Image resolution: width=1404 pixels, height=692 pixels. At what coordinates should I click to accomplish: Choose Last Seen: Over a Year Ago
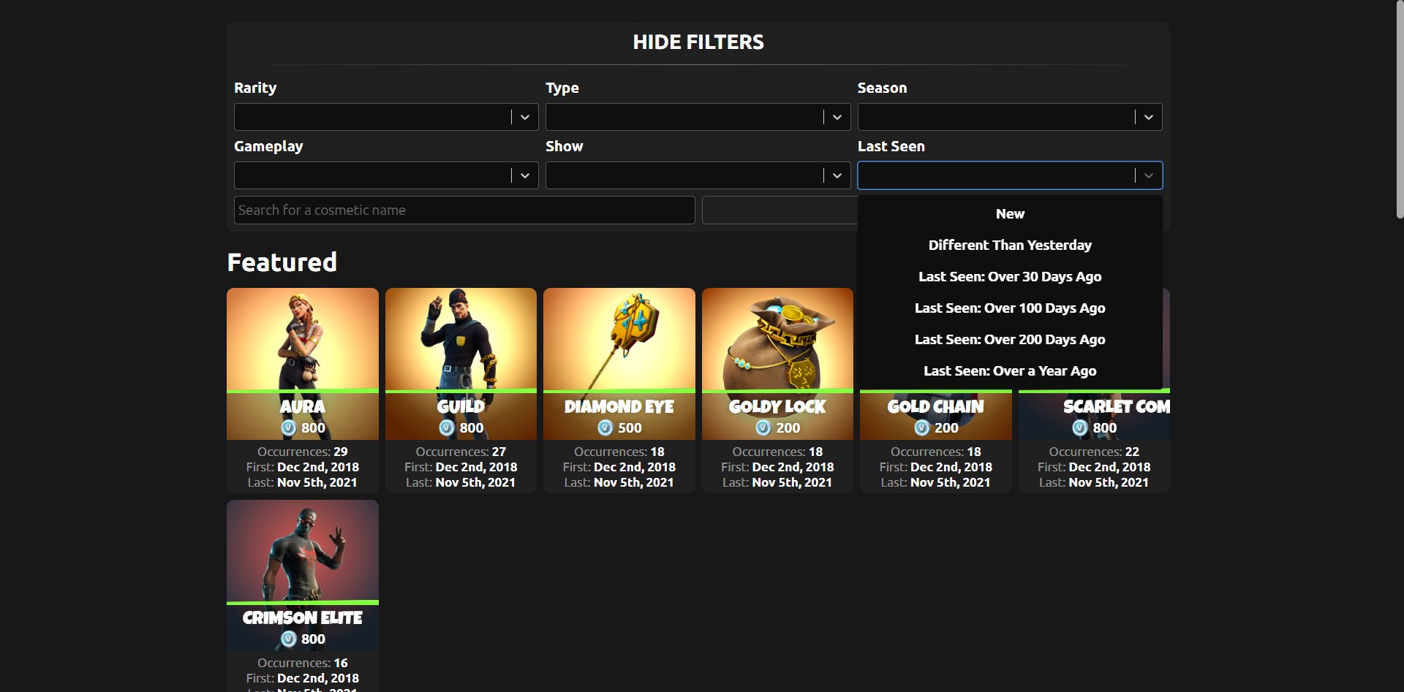click(x=1010, y=371)
